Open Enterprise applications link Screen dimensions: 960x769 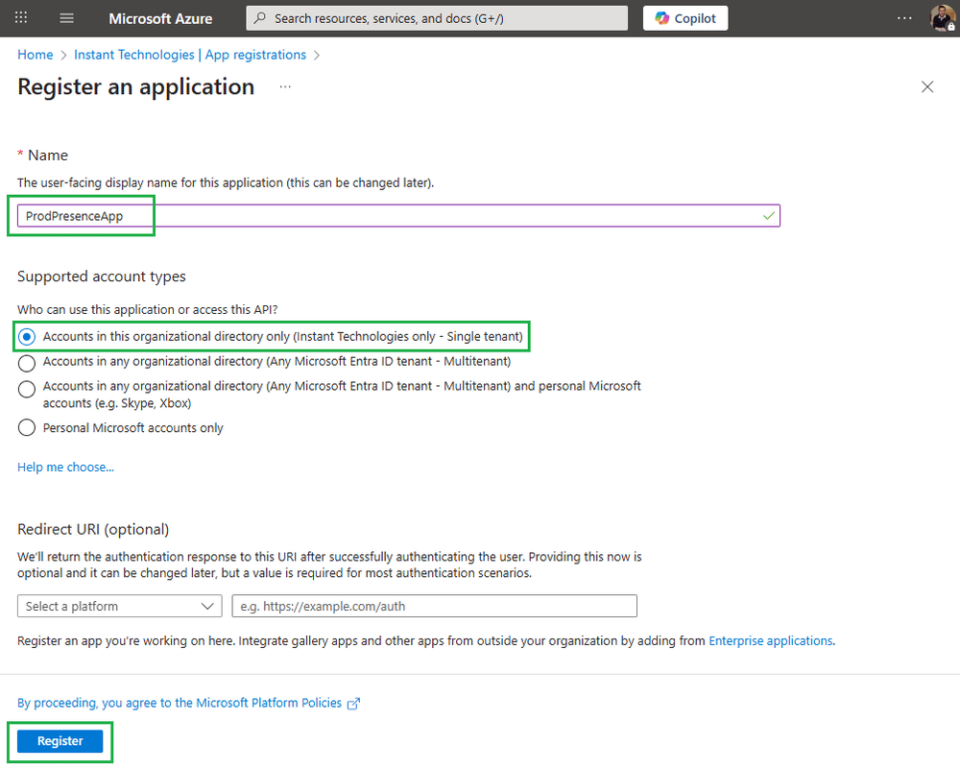pyautogui.click(x=770, y=640)
